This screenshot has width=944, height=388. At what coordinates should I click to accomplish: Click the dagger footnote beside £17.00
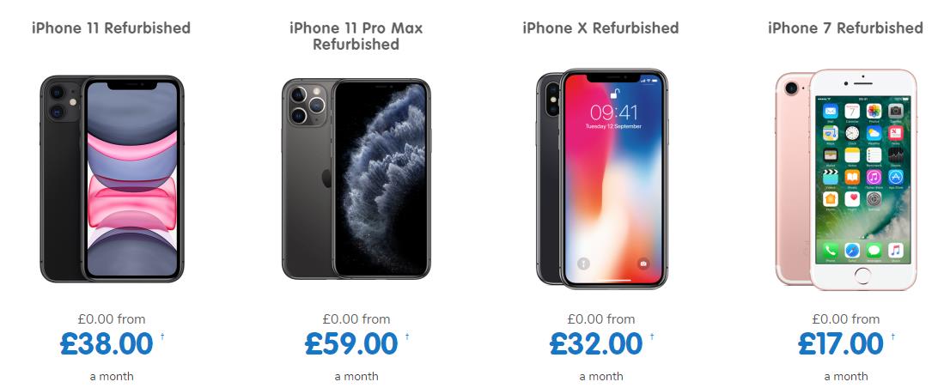click(x=892, y=336)
